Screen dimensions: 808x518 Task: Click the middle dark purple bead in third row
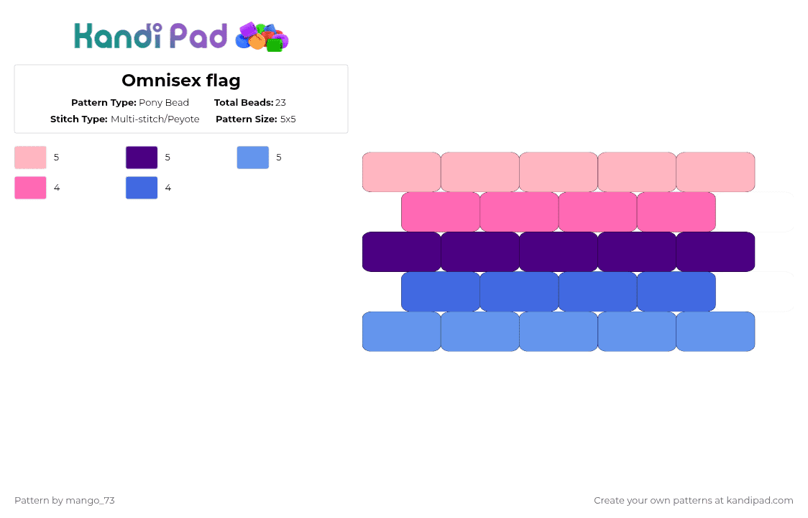pyautogui.click(x=559, y=252)
